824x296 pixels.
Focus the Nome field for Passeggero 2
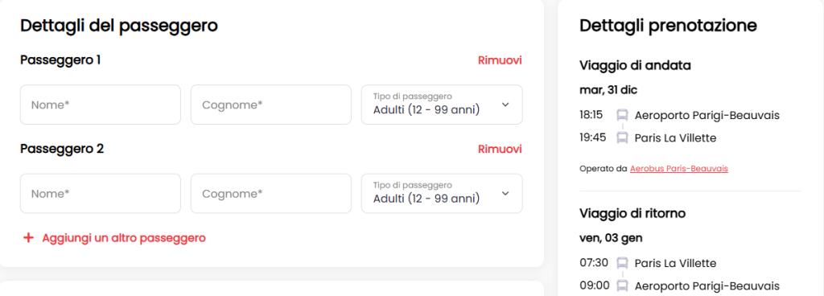(101, 194)
